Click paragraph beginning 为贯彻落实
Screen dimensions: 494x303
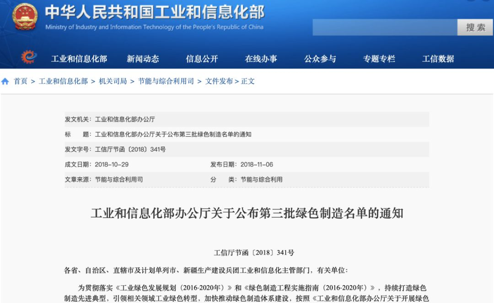pos(246,293)
